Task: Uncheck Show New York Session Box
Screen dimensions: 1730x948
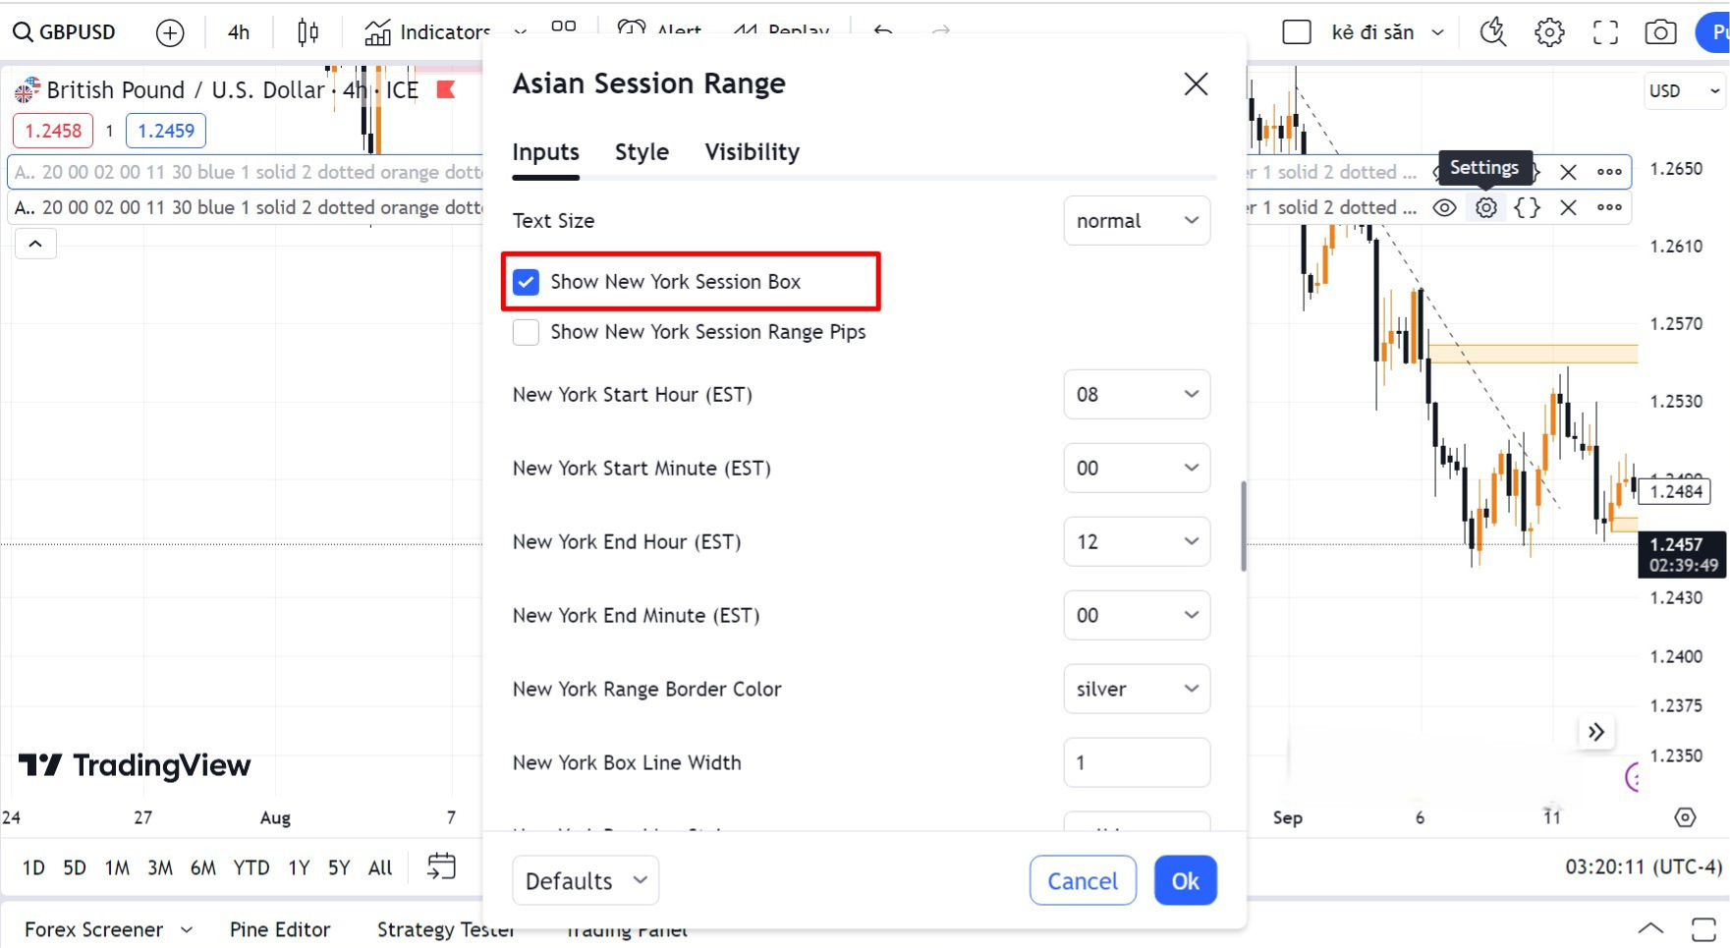Action: pyautogui.click(x=527, y=282)
